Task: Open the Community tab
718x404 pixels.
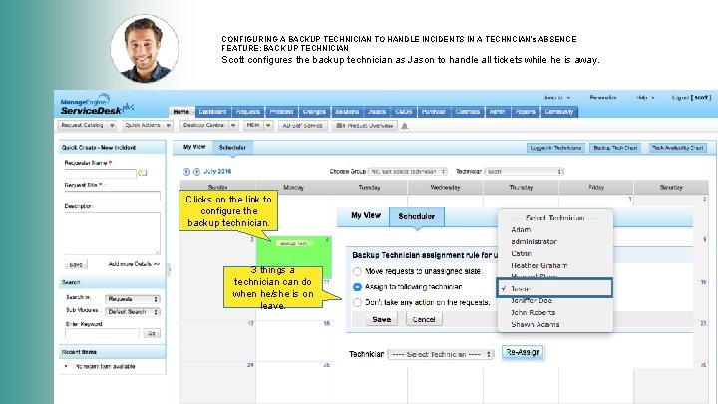Action: coord(559,112)
